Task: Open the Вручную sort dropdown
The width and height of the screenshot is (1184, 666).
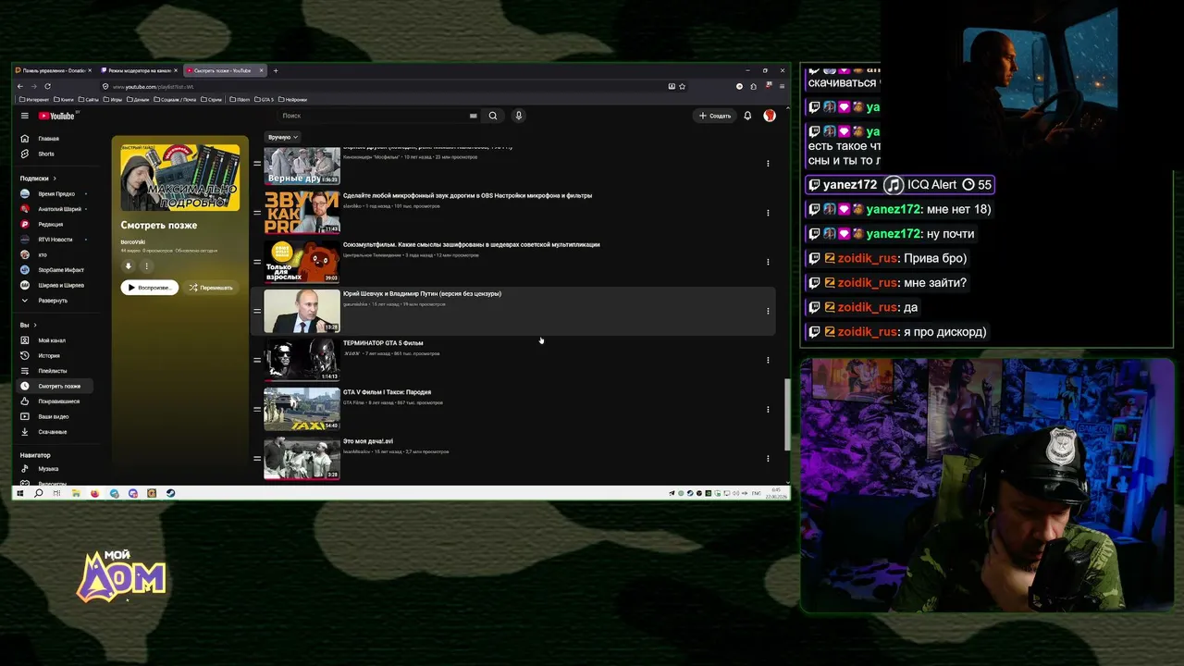Action: point(283,137)
